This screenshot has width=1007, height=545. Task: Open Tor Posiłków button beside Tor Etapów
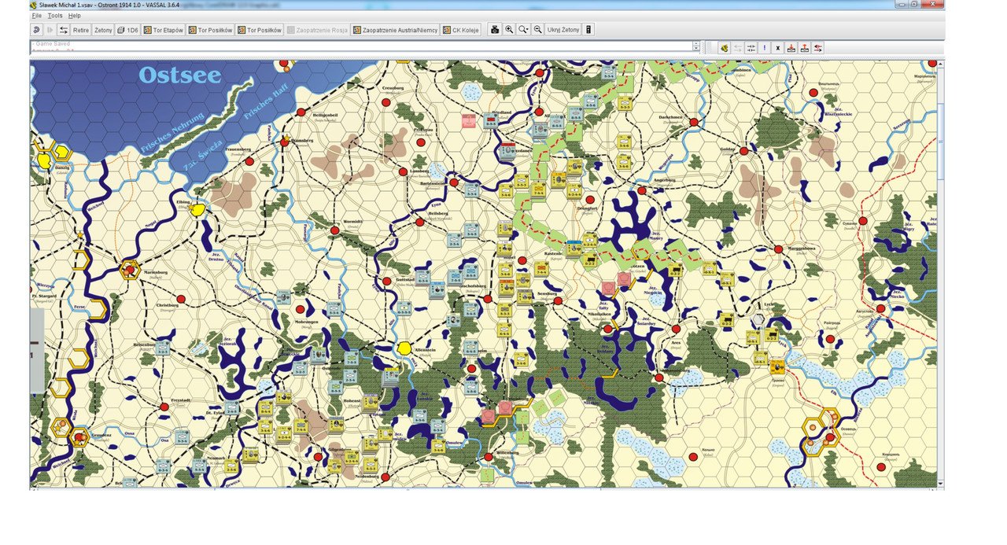pyautogui.click(x=211, y=30)
